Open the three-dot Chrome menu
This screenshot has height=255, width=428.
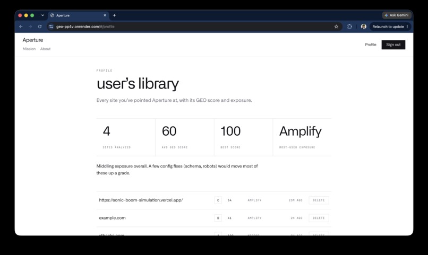(407, 27)
